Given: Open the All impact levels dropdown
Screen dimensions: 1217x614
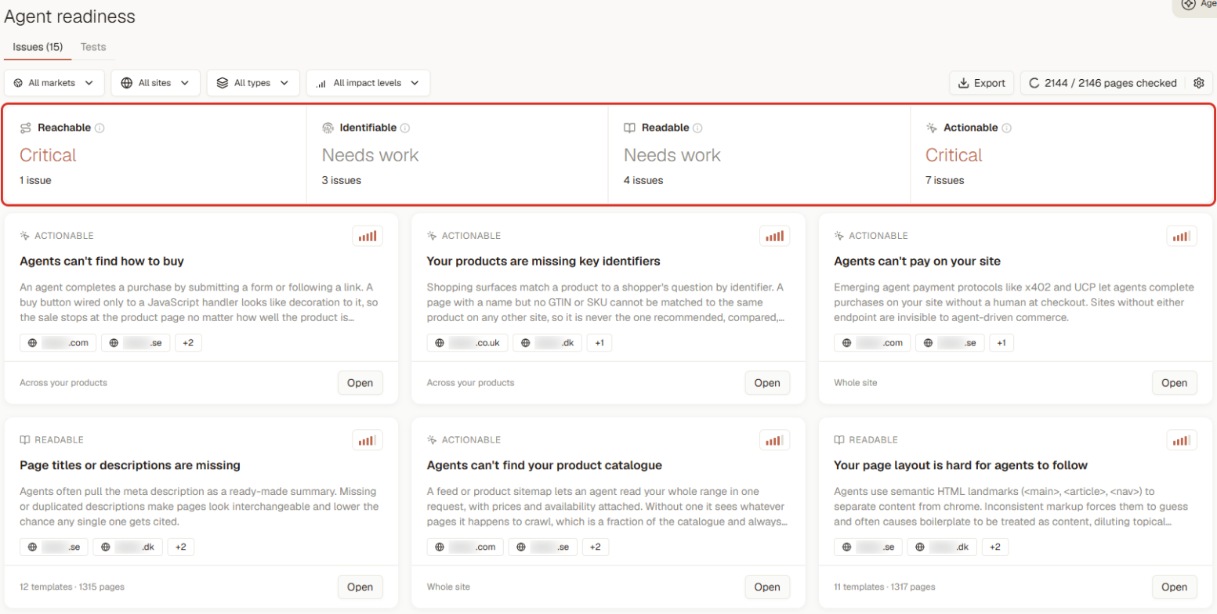Looking at the screenshot, I should tap(368, 83).
